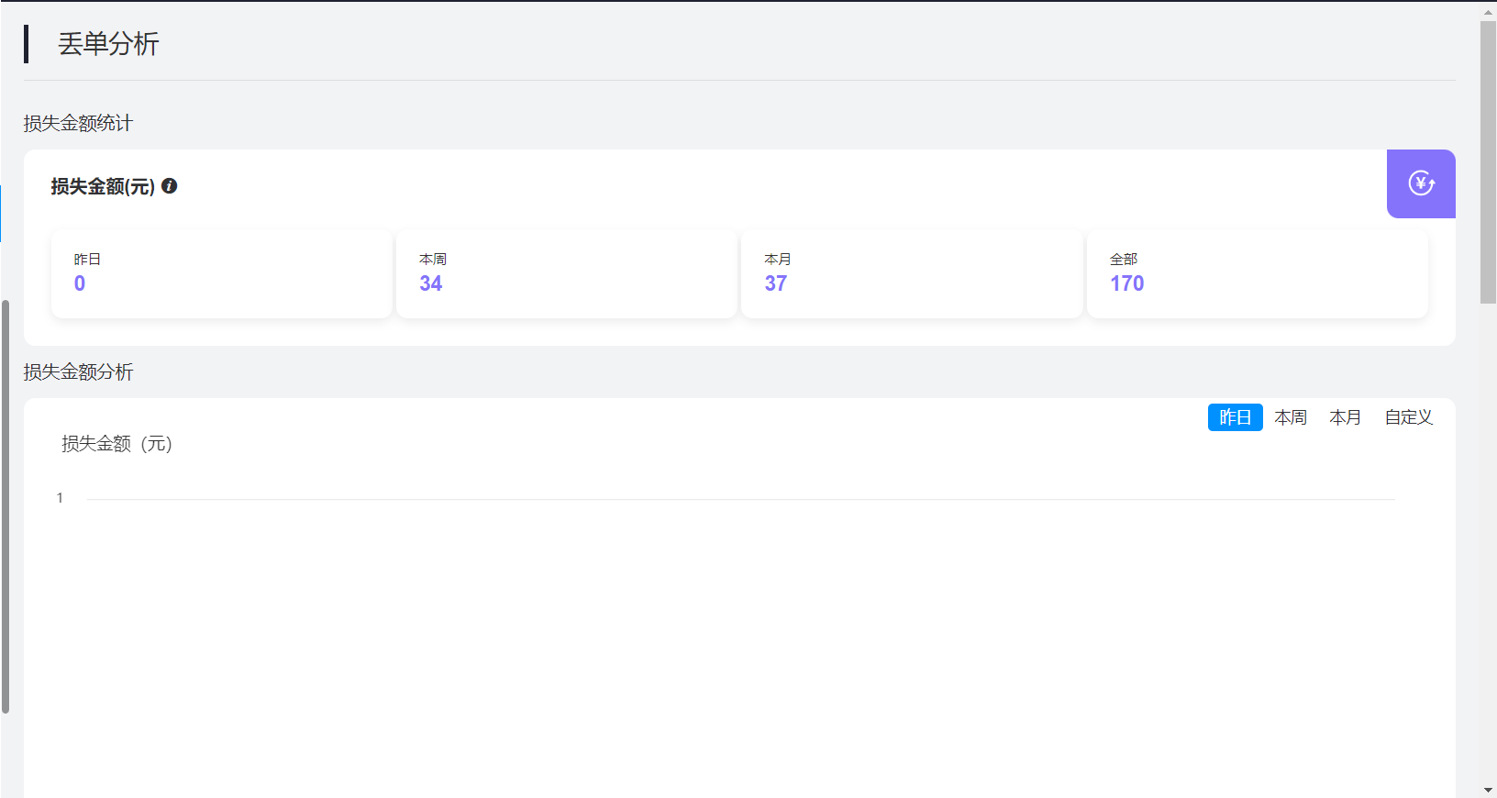Click the 昨日 loss amount card
1497x798 pixels.
pyautogui.click(x=221, y=273)
